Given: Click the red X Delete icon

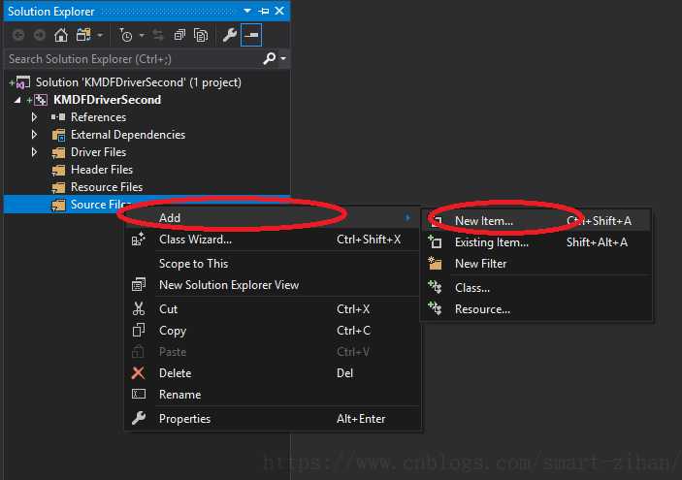Looking at the screenshot, I should tap(139, 373).
